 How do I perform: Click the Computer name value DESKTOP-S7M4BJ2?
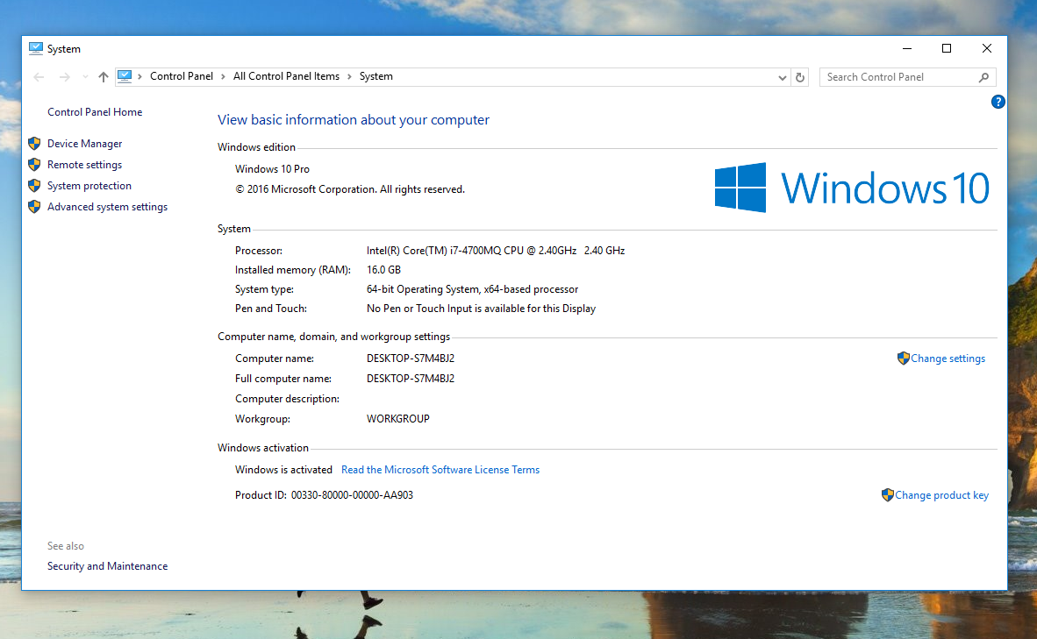coord(411,359)
